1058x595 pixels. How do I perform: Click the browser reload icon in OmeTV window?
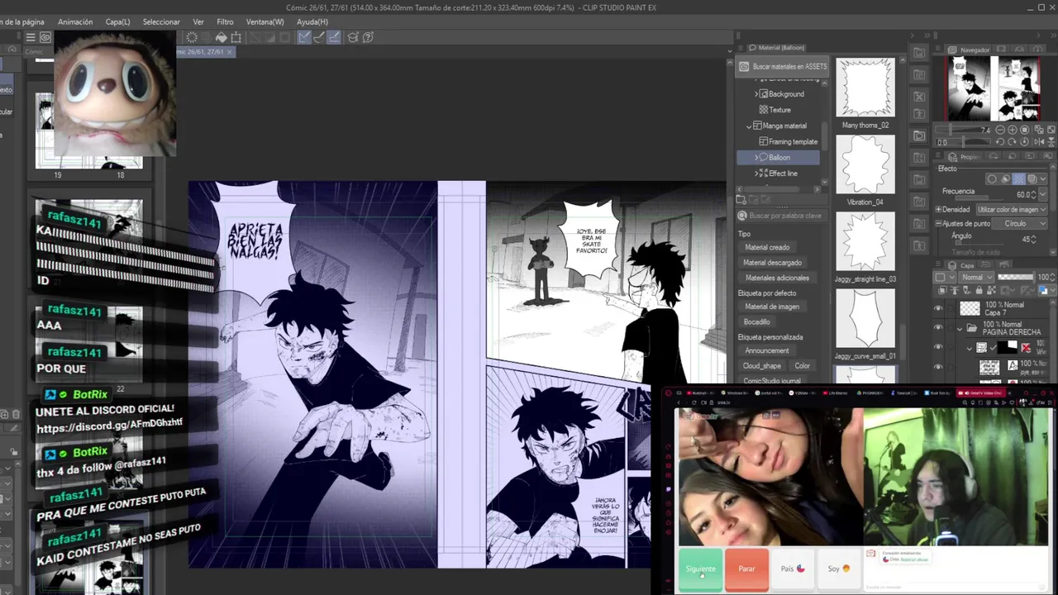(x=693, y=402)
